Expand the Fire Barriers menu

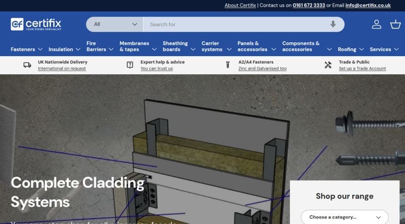coord(100,46)
